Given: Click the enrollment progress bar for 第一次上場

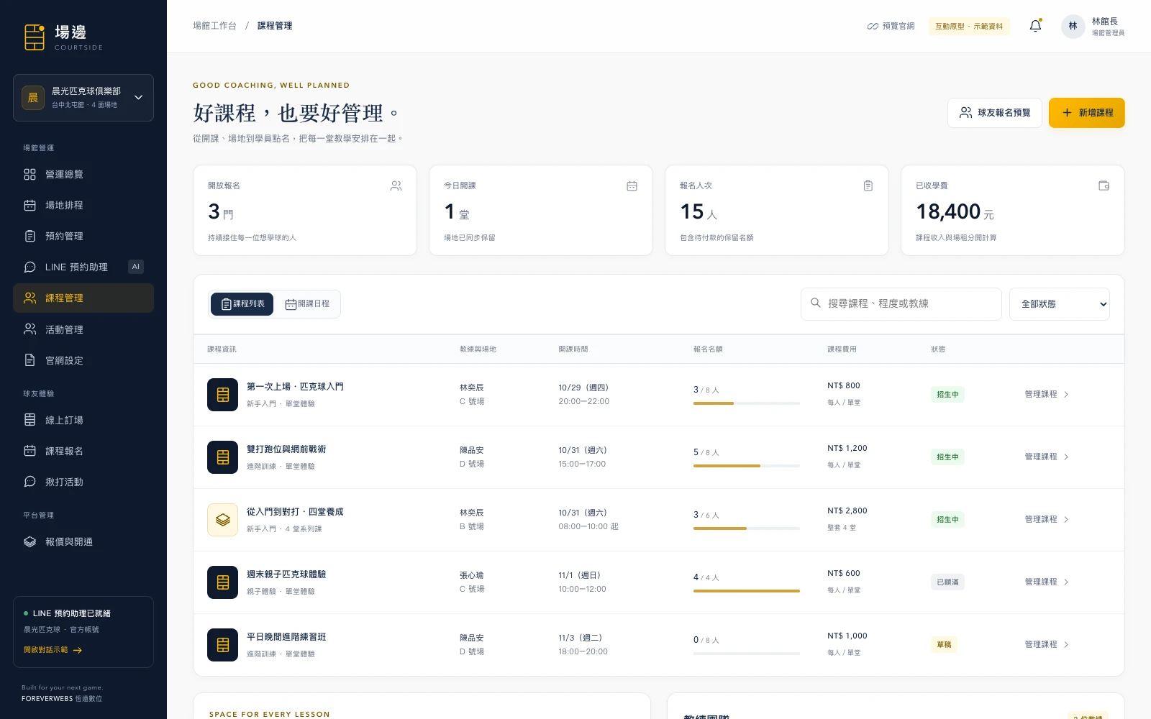Looking at the screenshot, I should (747, 403).
